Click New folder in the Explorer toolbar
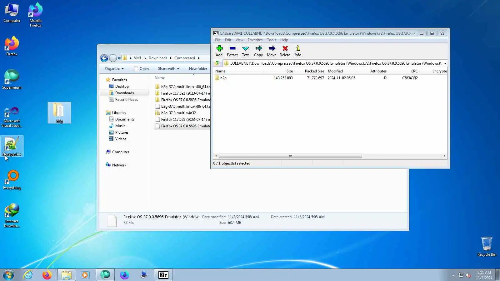The height and width of the screenshot is (281, 500). pyautogui.click(x=198, y=69)
